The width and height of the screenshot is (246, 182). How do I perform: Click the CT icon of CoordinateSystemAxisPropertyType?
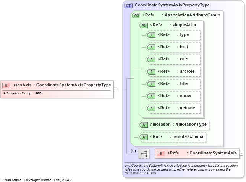128,6
